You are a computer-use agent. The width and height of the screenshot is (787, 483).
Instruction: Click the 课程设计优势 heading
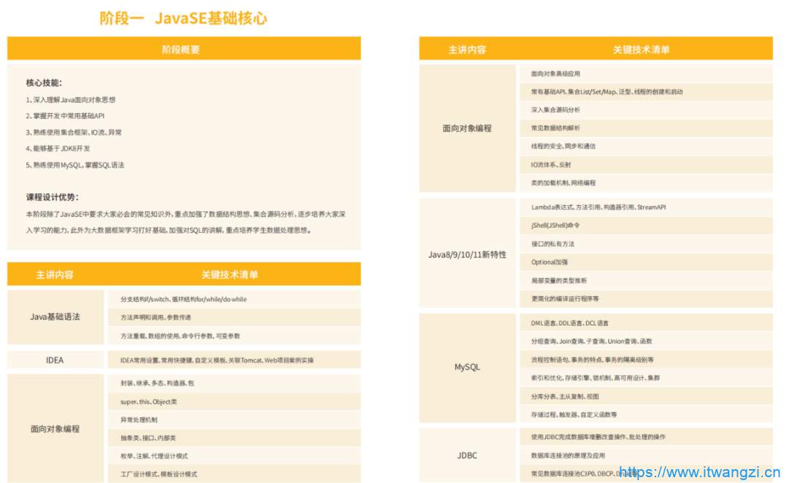pyautogui.click(x=52, y=197)
